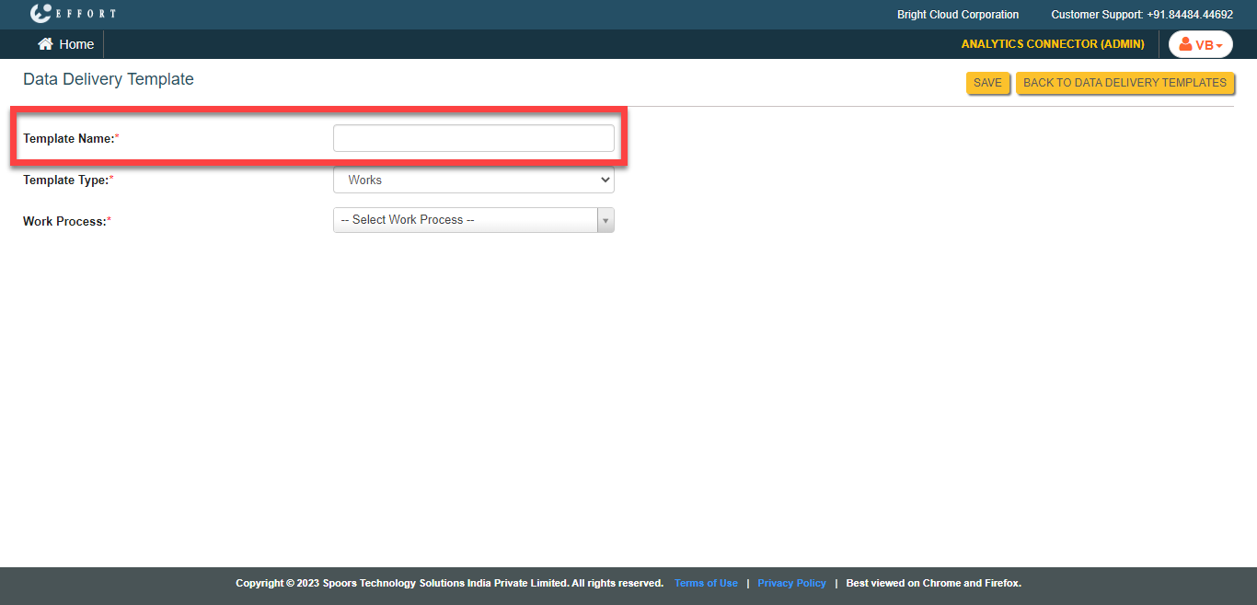Click the house icon beside Home
1257x605 pixels.
45,44
